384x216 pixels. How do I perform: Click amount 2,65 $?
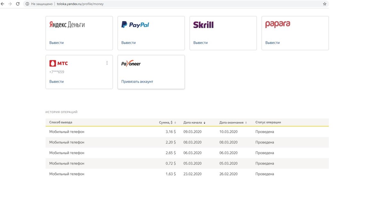click(171, 153)
